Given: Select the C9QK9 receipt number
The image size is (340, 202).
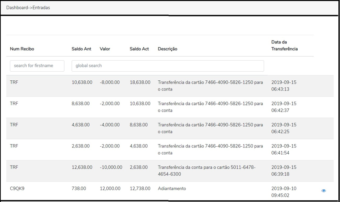Looking at the screenshot, I should [17, 188].
